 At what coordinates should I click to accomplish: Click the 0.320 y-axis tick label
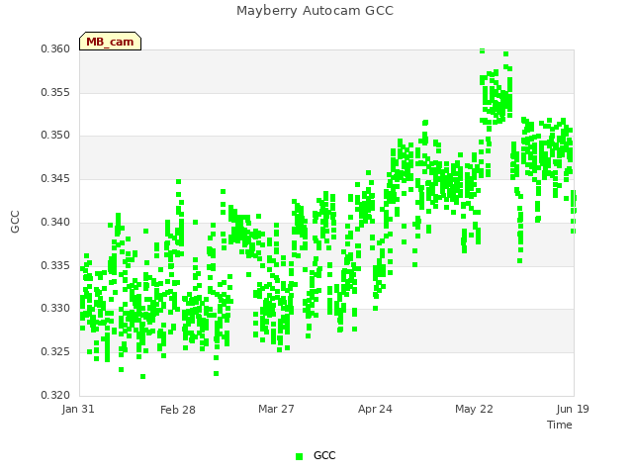55,395
